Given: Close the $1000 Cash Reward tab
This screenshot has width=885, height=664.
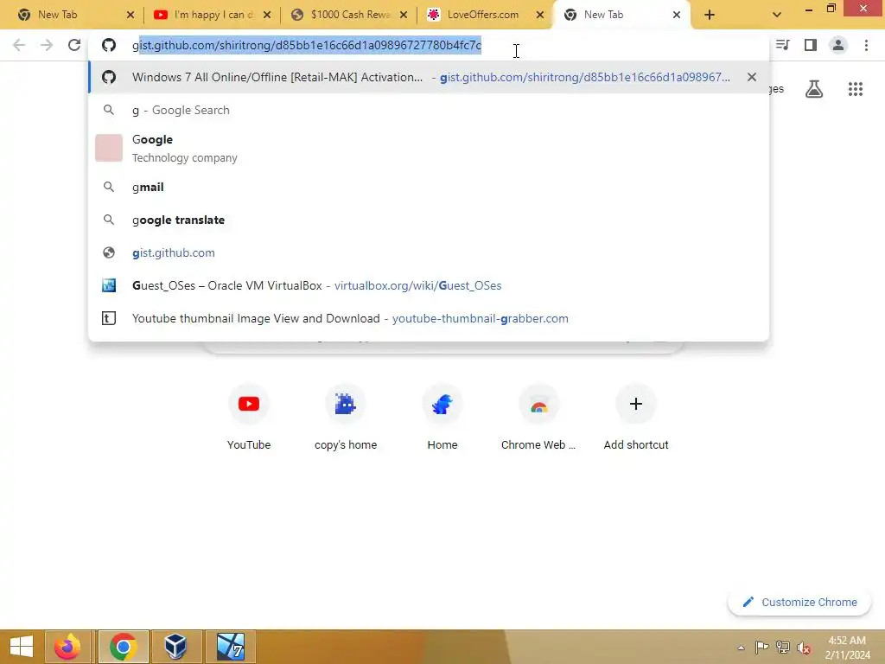Looking at the screenshot, I should (x=404, y=15).
